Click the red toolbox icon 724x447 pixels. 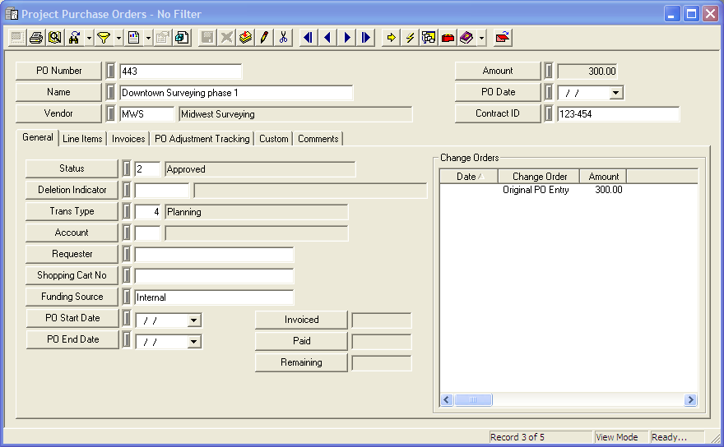[448, 37]
